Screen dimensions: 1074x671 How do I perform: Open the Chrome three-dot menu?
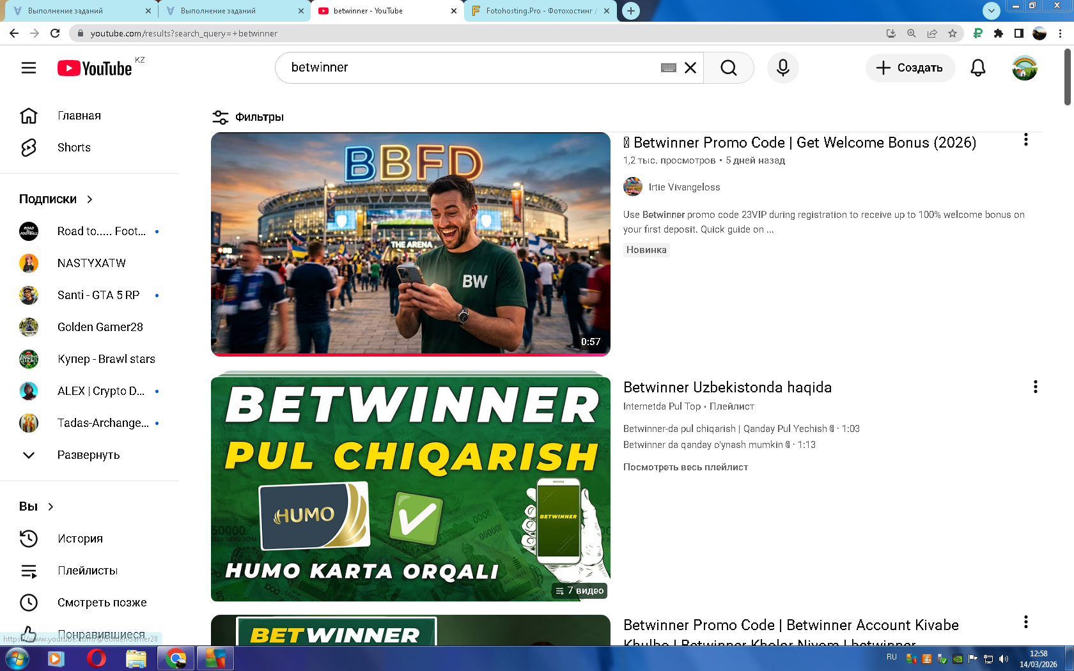pos(1061,33)
